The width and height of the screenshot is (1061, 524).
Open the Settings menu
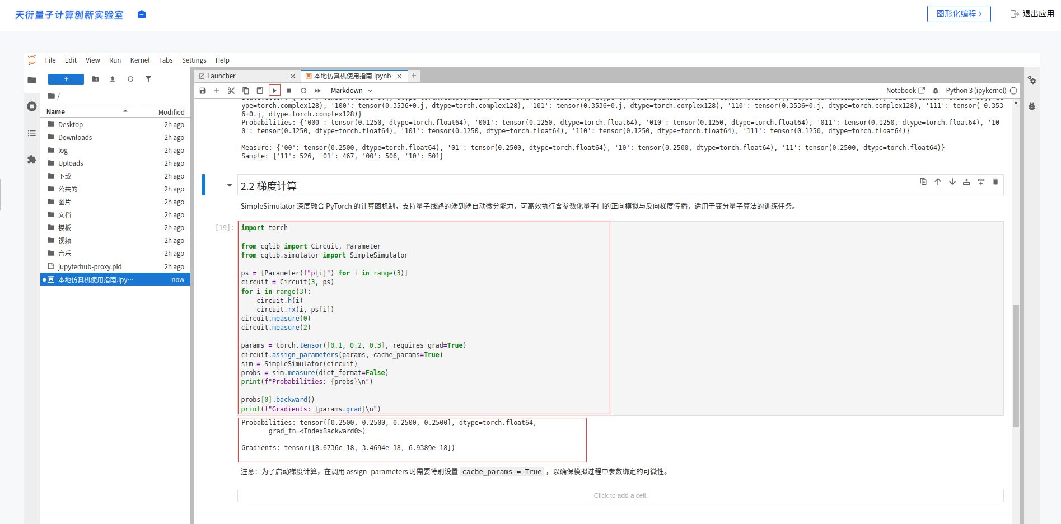pyautogui.click(x=194, y=60)
